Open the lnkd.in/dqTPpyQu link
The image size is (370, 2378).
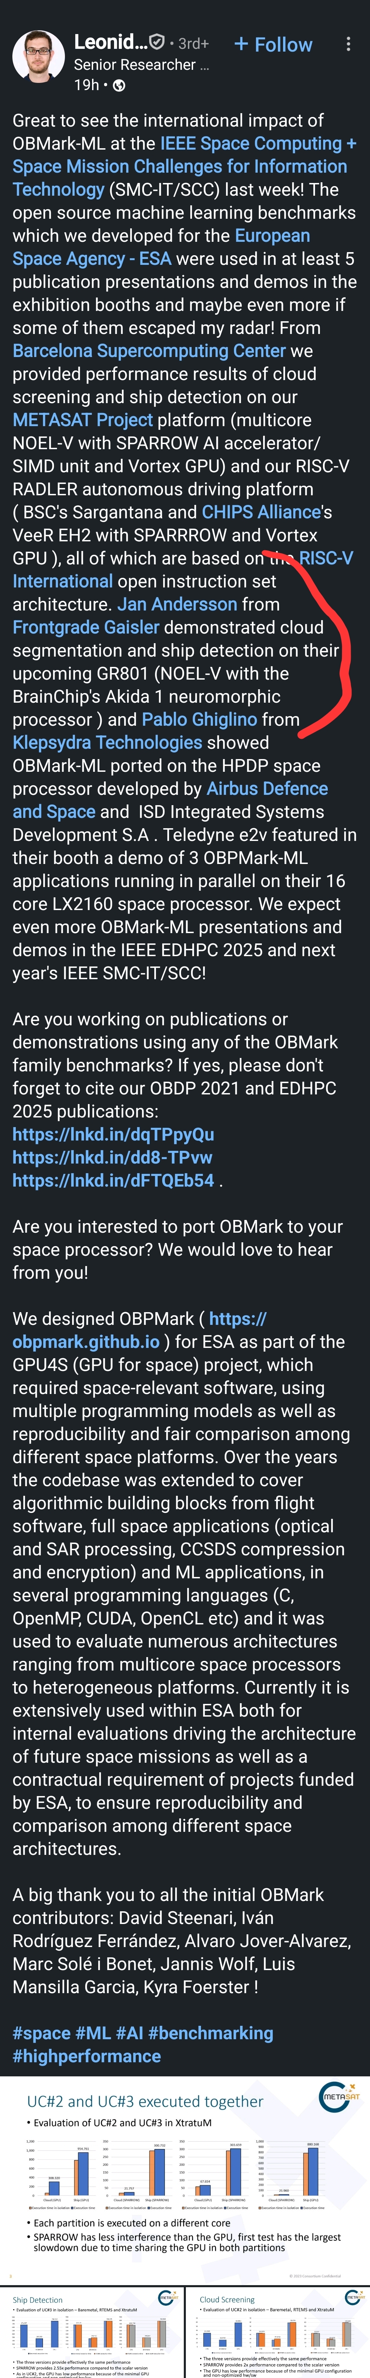coord(113,1135)
